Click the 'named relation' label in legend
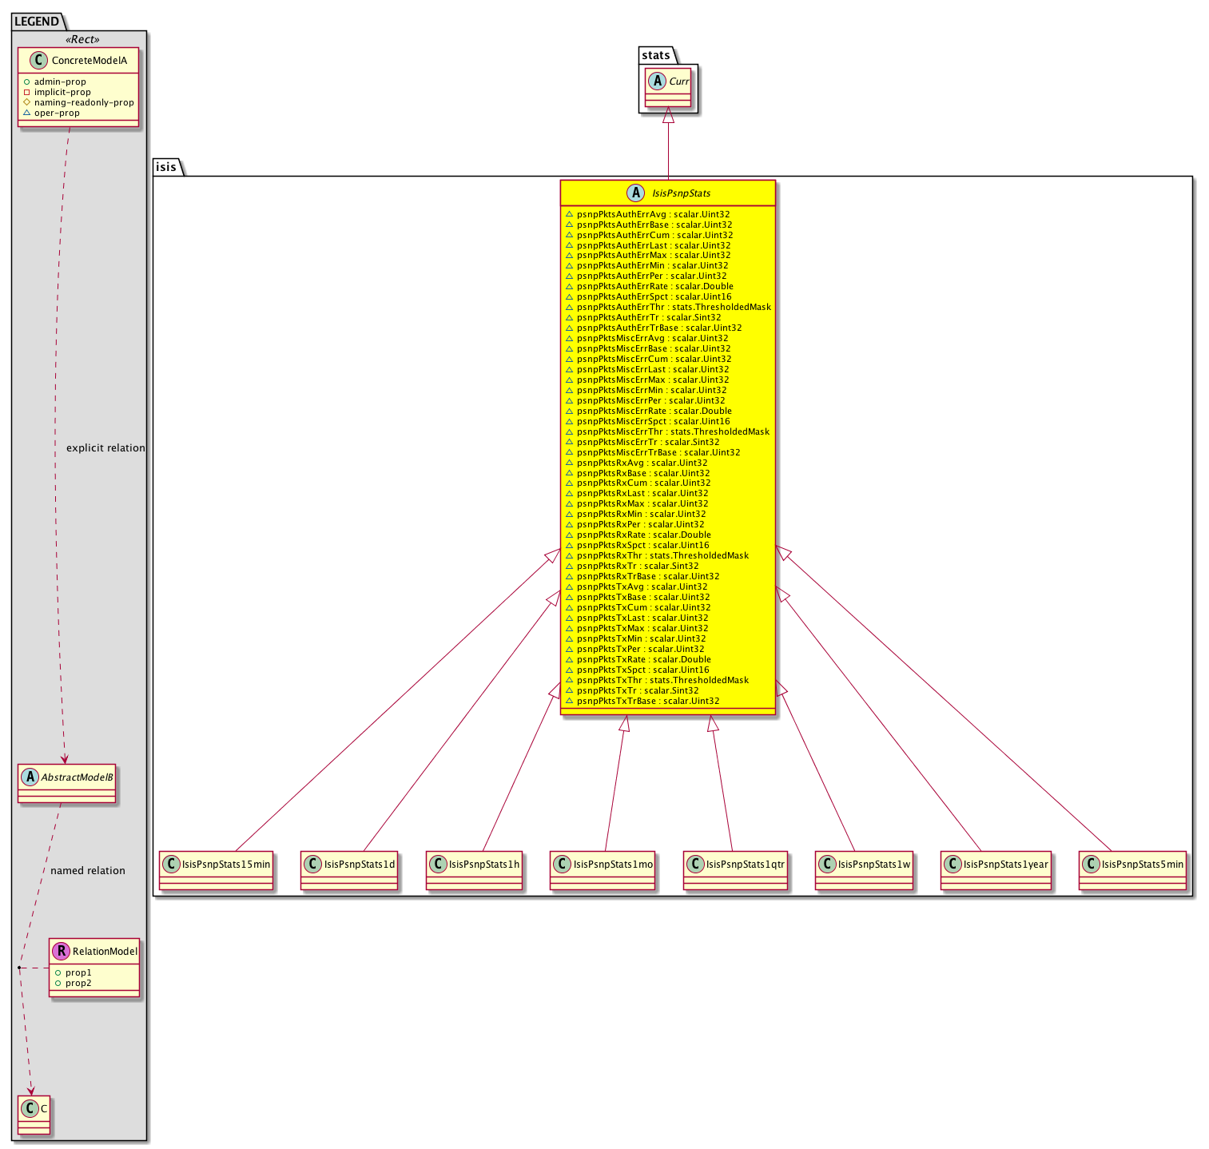This screenshot has width=1209, height=1149. pyautogui.click(x=88, y=870)
